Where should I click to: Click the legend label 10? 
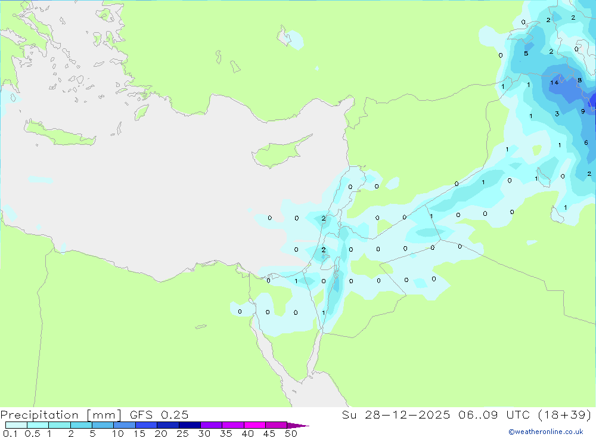point(118,433)
